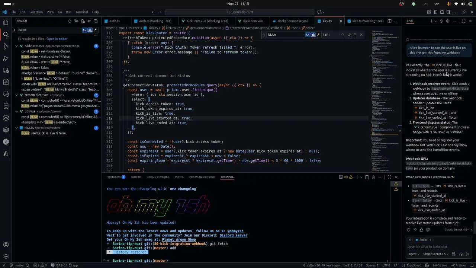Show chat history icon

coord(441,21)
